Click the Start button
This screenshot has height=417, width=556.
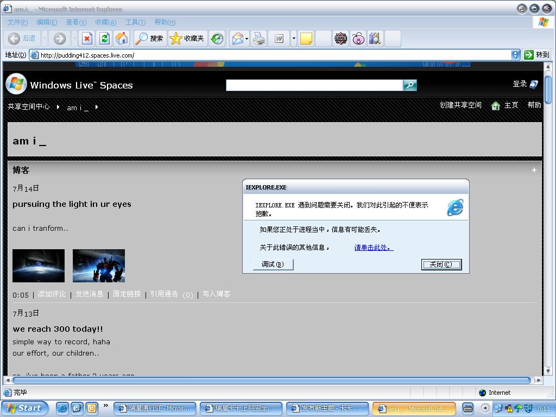pyautogui.click(x=24, y=408)
